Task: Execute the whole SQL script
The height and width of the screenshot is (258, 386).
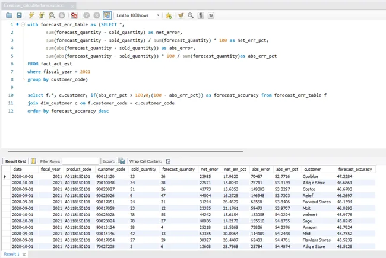Action: 31,15
